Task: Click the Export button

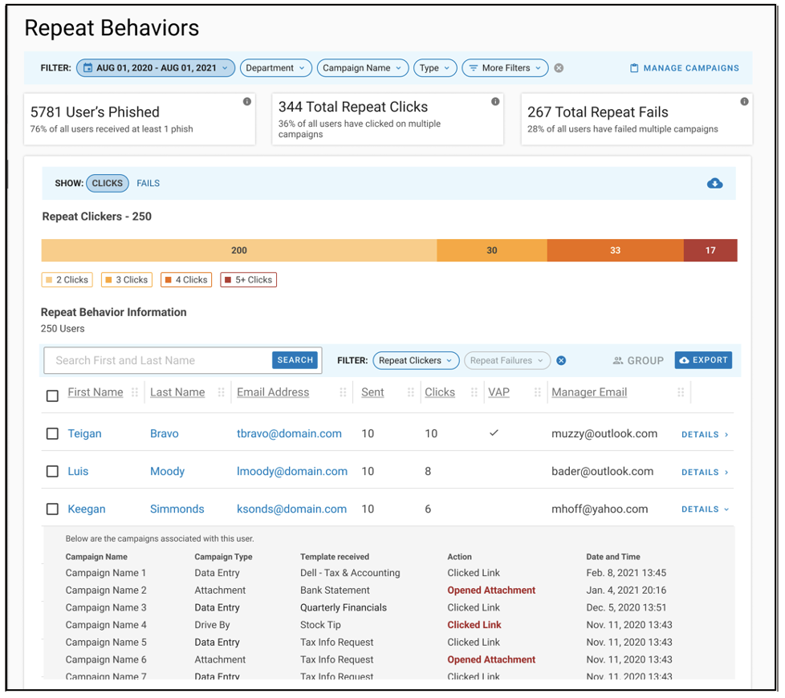Action: [703, 359]
